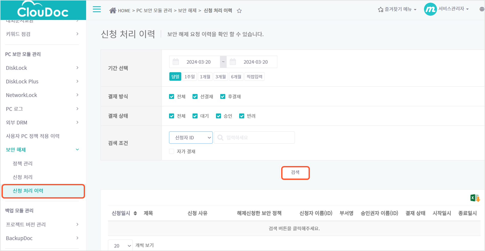Select 1주일 period button

pos(190,77)
